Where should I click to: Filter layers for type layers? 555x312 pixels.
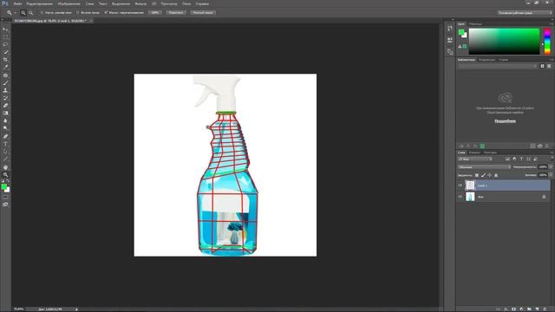tap(521, 159)
